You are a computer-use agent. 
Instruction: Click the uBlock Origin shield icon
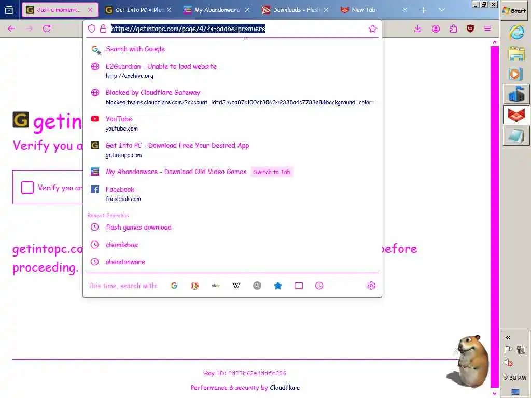pyautogui.click(x=470, y=29)
